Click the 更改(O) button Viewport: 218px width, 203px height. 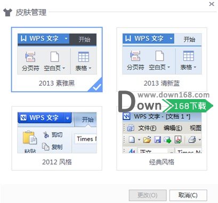pos(148,196)
